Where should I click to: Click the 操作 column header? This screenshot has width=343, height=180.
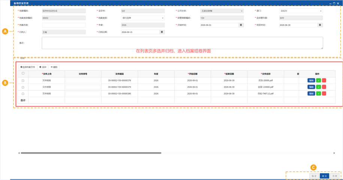click(317, 74)
